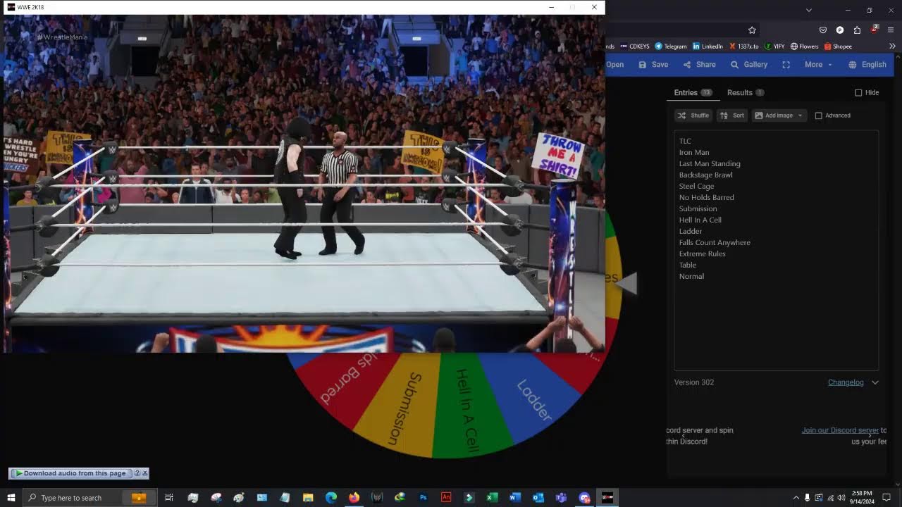This screenshot has width=902, height=507.
Task: Open the Add image dropdown
Action: pyautogui.click(x=779, y=115)
